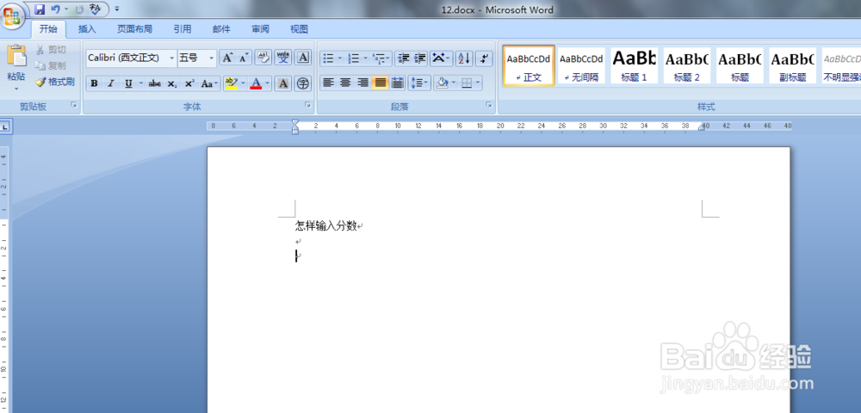
Task: Switch to the 视图 (View) tab
Action: point(299,29)
